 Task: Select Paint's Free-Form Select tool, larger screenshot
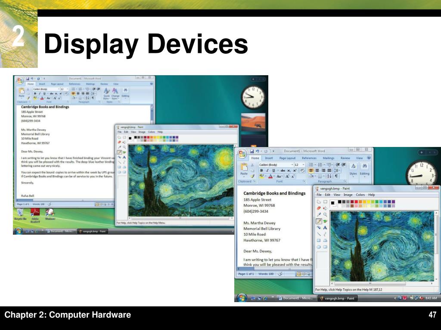click(x=319, y=202)
